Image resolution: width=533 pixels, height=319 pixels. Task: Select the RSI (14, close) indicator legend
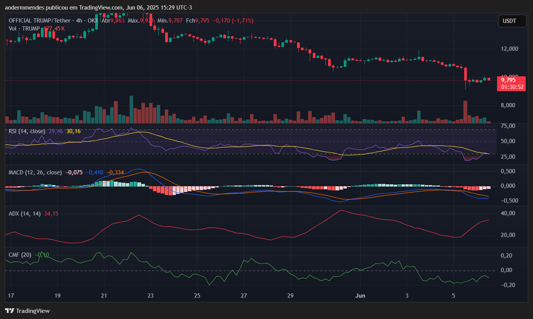pos(27,131)
